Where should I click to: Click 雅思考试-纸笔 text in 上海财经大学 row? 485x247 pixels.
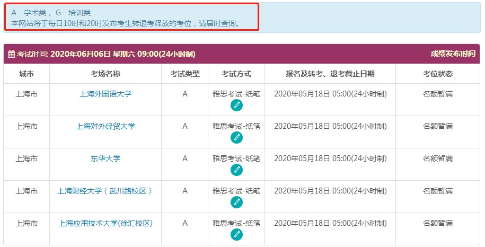(236, 191)
